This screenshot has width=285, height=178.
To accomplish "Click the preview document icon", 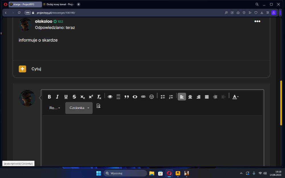I will pyautogui.click(x=98, y=106).
